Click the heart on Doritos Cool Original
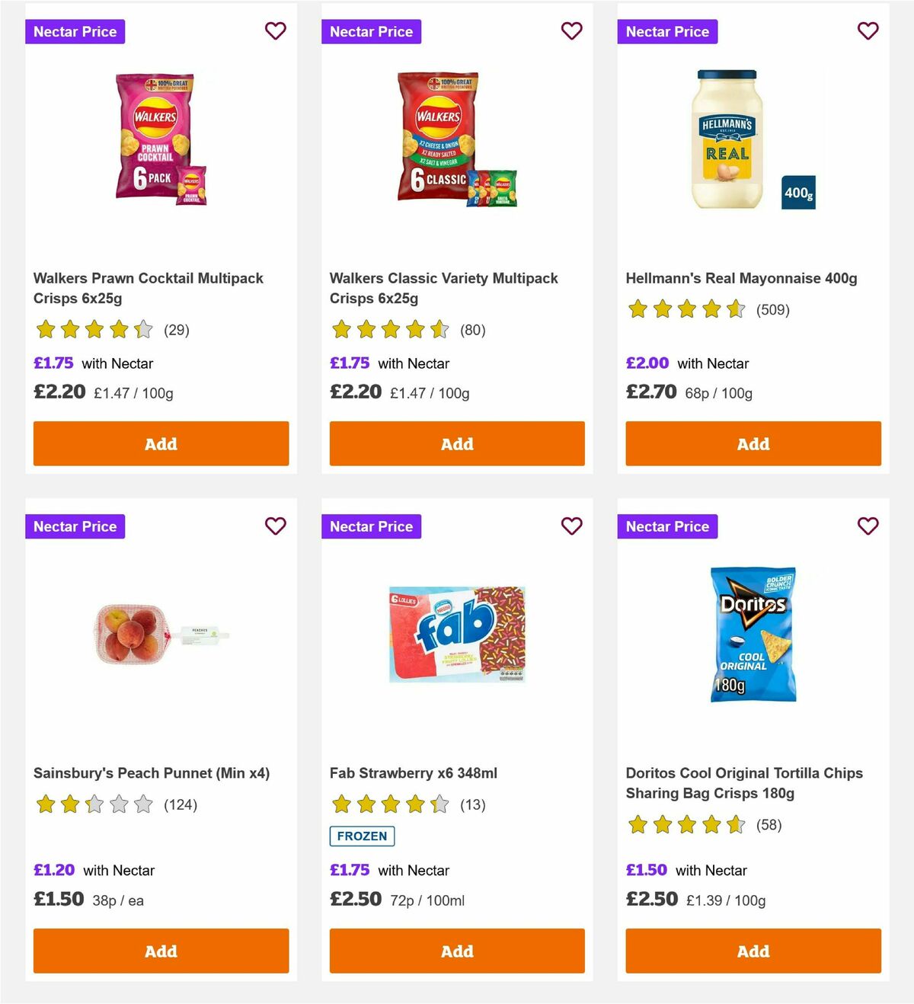Screen dimensions: 914x1004 (x=868, y=526)
